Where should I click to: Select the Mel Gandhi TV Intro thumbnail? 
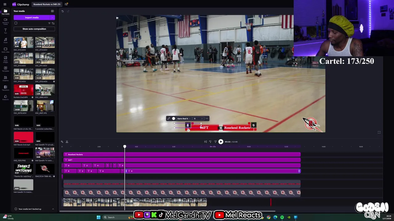pyautogui.click(x=45, y=153)
